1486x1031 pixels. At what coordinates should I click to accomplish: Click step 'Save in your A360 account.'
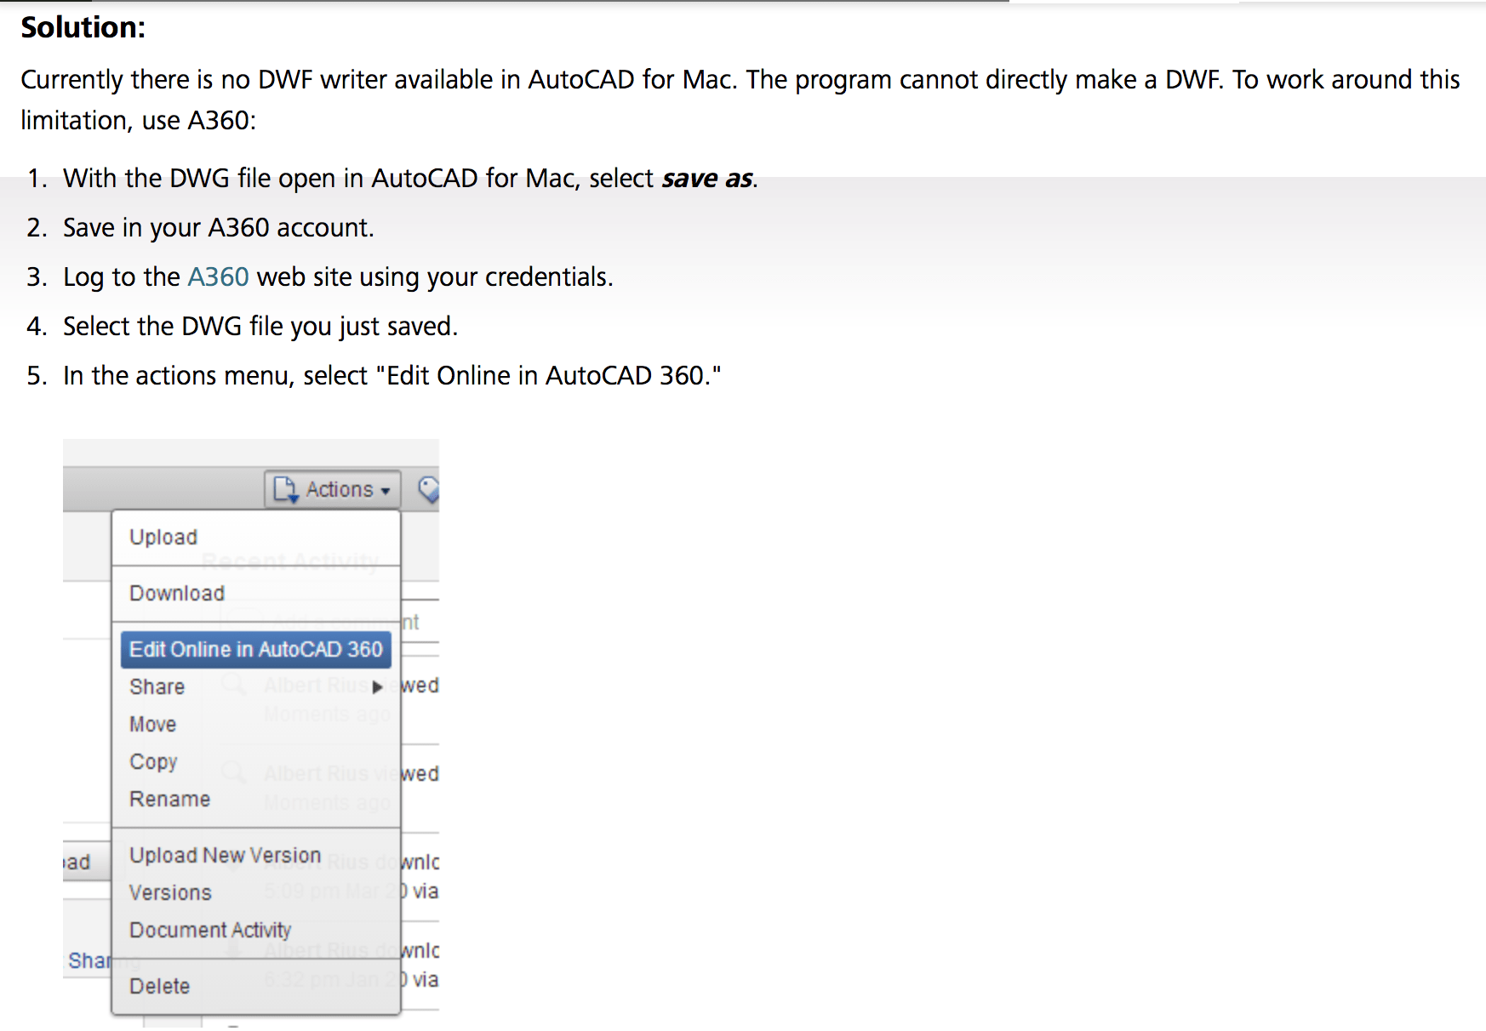(x=218, y=228)
